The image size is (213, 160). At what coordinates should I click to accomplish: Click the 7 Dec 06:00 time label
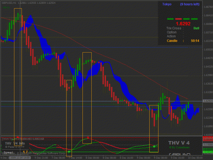[58, 158]
